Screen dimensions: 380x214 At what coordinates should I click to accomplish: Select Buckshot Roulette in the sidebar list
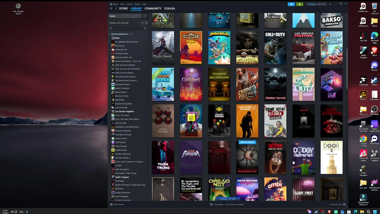click(x=123, y=104)
